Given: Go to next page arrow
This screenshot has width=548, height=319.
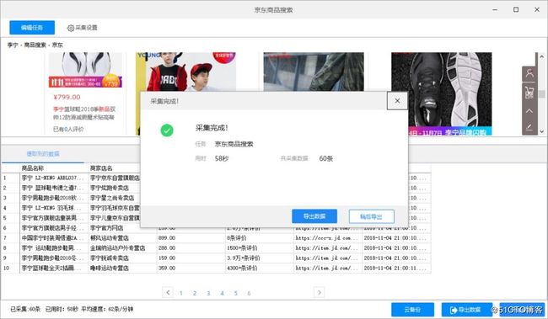Looking at the screenshot, I should (x=319, y=292).
